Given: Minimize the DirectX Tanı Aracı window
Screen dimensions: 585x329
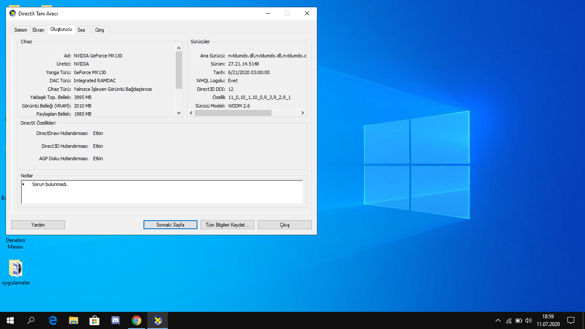Looking at the screenshot, I should pos(268,13).
